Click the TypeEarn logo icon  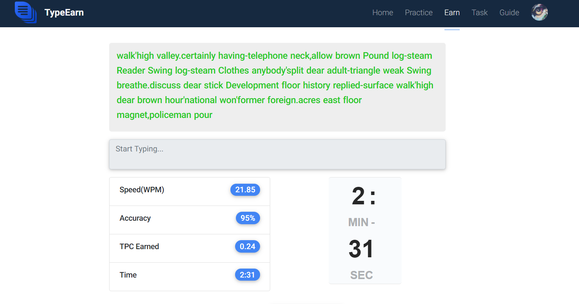tap(26, 12)
